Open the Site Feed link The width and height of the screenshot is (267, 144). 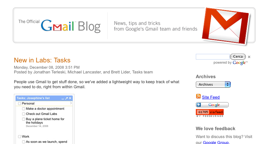211,97
